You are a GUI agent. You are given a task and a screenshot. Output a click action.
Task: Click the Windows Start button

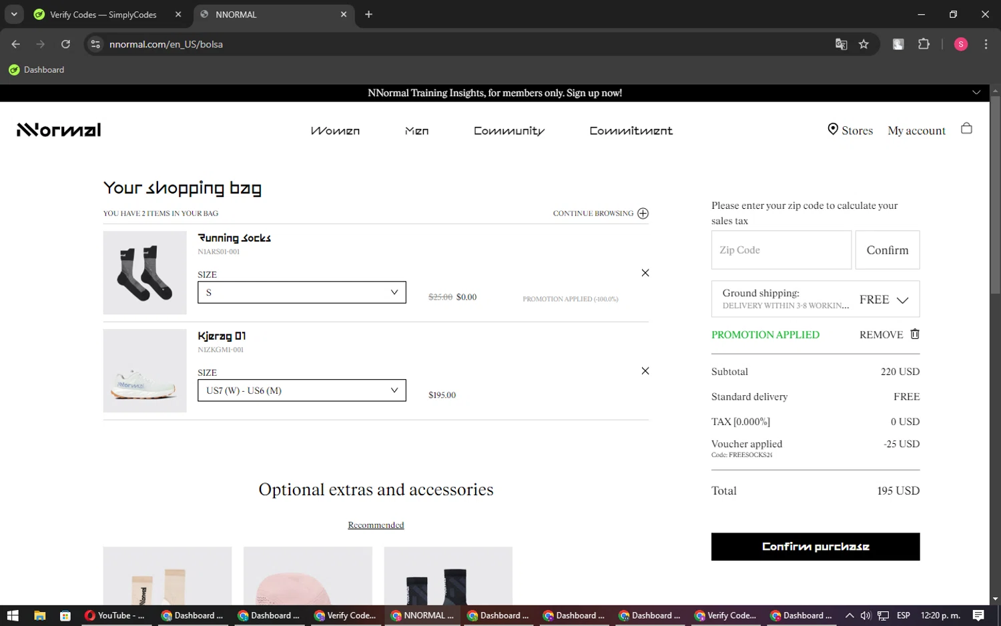point(13,615)
